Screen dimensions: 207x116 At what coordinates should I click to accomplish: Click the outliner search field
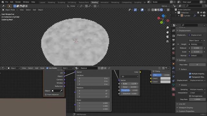click(x=193, y=6)
